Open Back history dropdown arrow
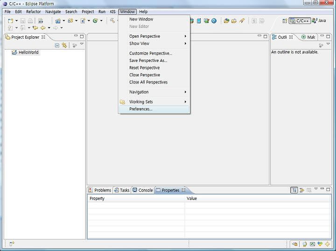 pos(49,28)
